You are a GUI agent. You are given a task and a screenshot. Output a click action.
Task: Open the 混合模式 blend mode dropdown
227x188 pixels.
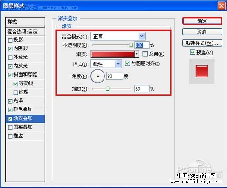pos(118,36)
